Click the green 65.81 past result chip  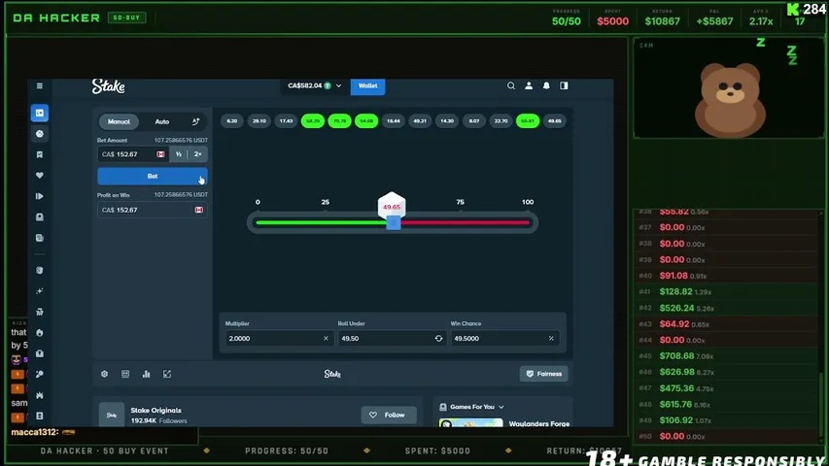point(528,121)
